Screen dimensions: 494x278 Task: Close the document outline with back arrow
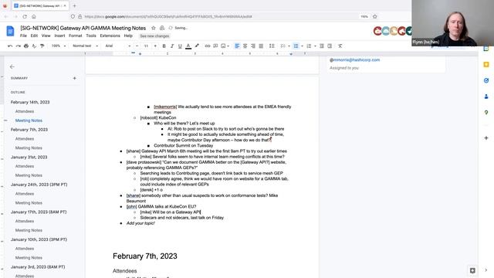coord(12,67)
